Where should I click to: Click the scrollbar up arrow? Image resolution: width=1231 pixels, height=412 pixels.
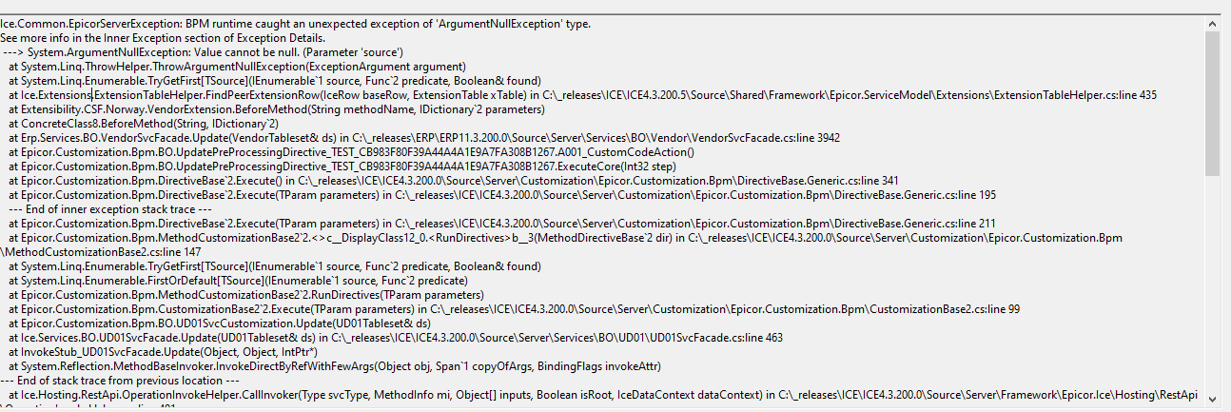click(1211, 24)
